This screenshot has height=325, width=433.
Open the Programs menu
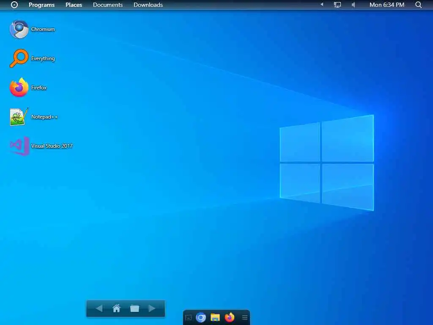point(42,5)
